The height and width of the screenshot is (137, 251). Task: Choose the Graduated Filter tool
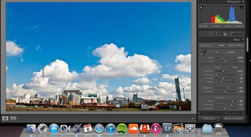pyautogui.click(x=224, y=33)
